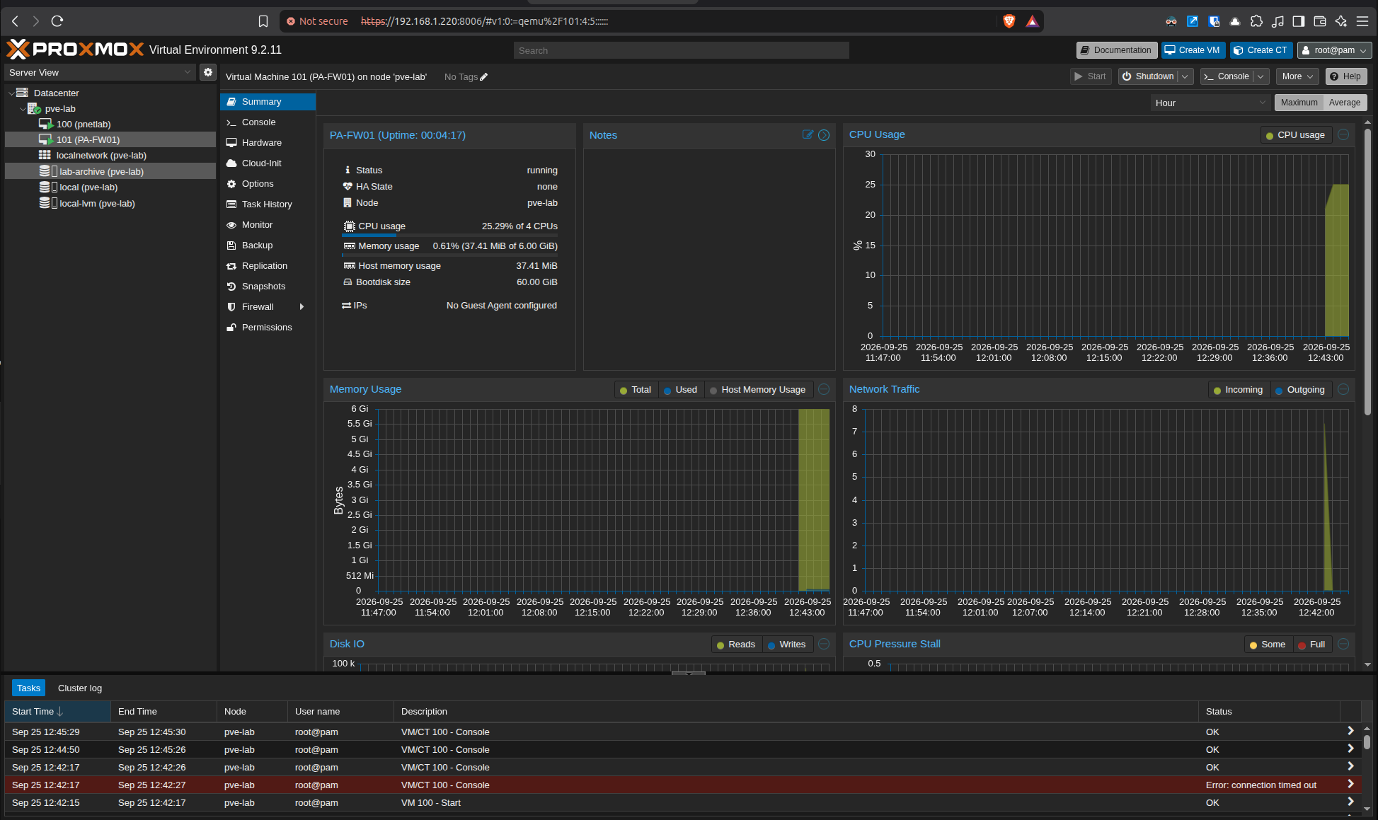Collapse the Memory Usage chart panel
The width and height of the screenshot is (1378, 820).
[x=824, y=389]
